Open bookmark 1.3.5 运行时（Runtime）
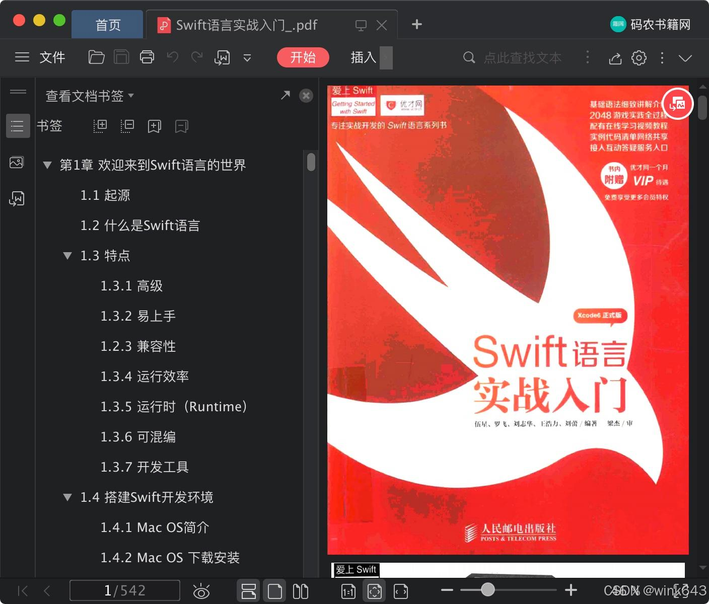Viewport: 709px width, 604px height. (174, 407)
